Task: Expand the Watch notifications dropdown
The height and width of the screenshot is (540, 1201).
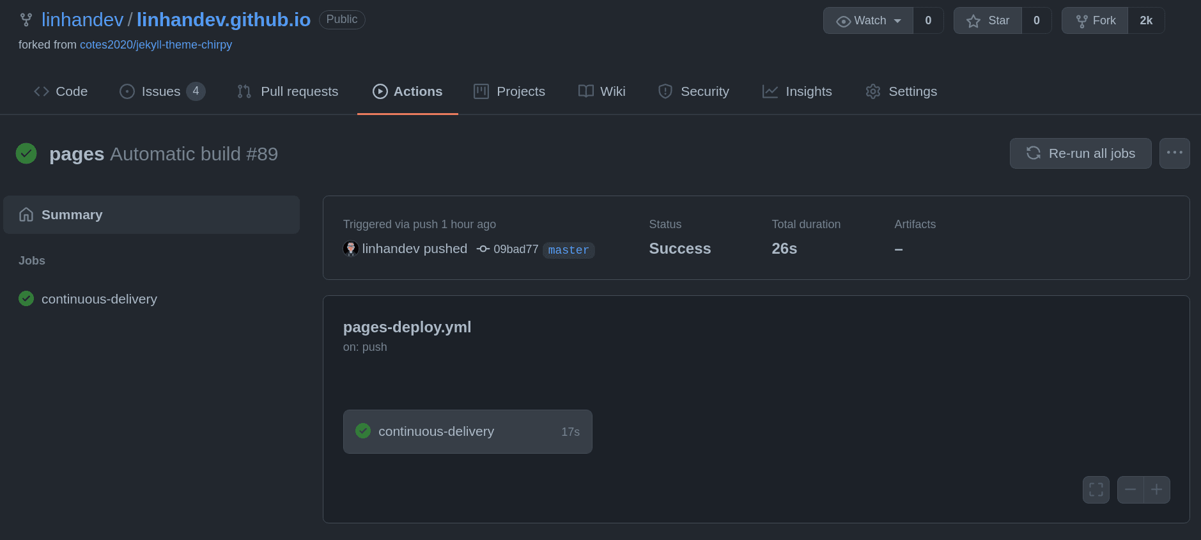Action: [x=868, y=20]
